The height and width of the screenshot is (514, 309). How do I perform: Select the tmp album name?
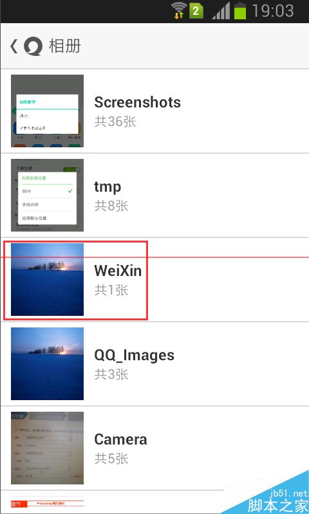(x=108, y=187)
